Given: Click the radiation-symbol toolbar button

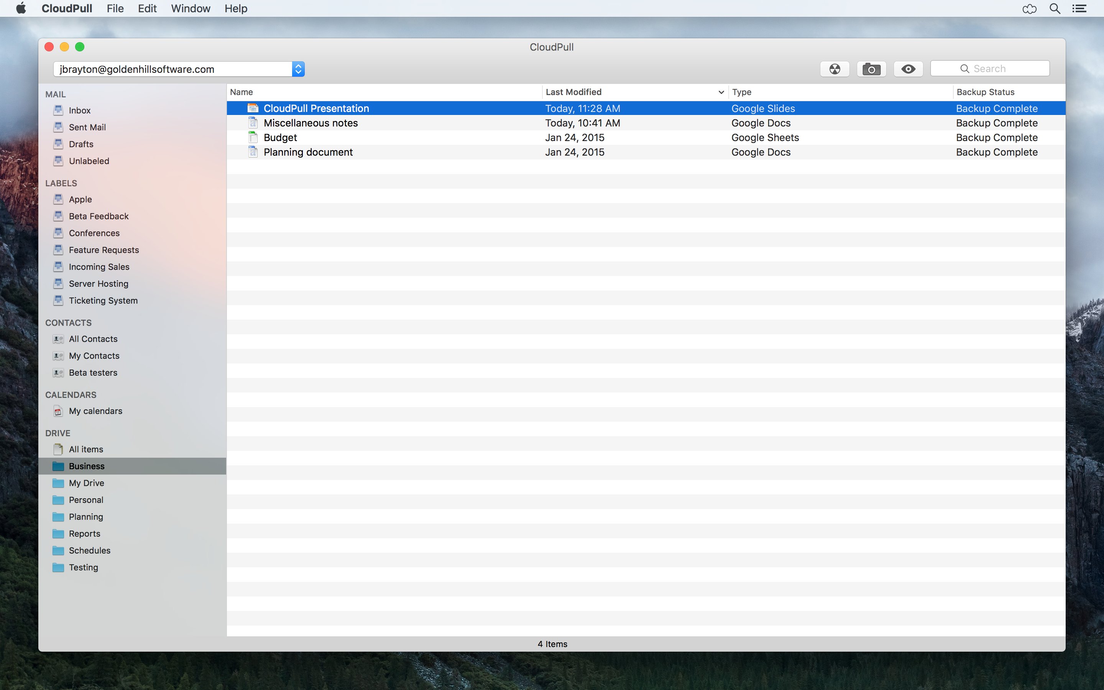Looking at the screenshot, I should click(835, 69).
